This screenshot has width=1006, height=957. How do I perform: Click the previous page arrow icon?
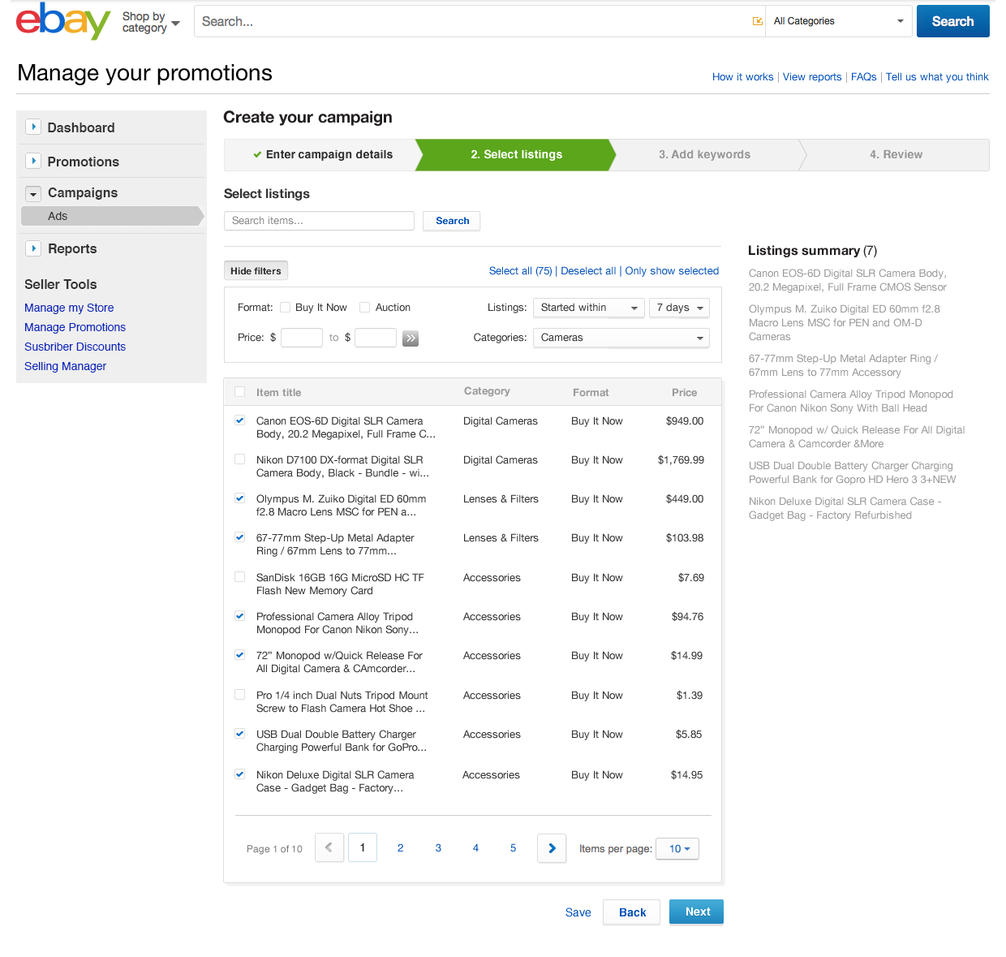329,848
